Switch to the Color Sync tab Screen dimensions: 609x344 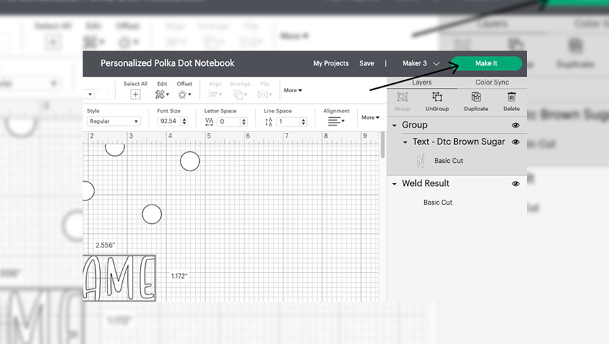tap(492, 83)
